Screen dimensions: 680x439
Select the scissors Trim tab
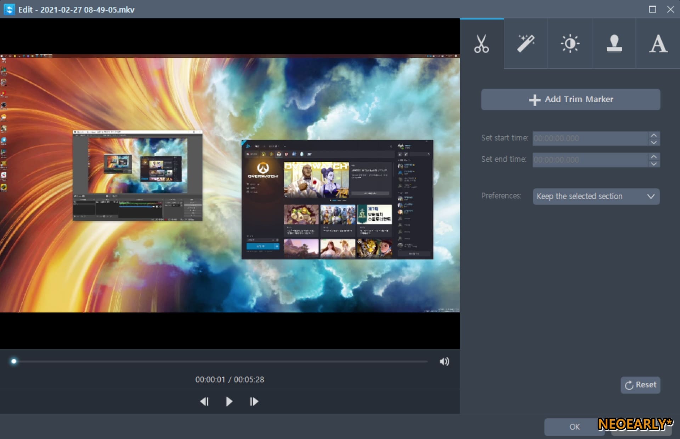(481, 44)
